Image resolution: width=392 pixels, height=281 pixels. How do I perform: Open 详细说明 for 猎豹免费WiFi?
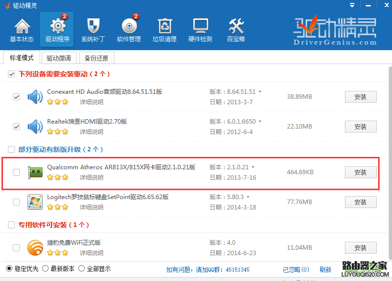click(x=92, y=253)
